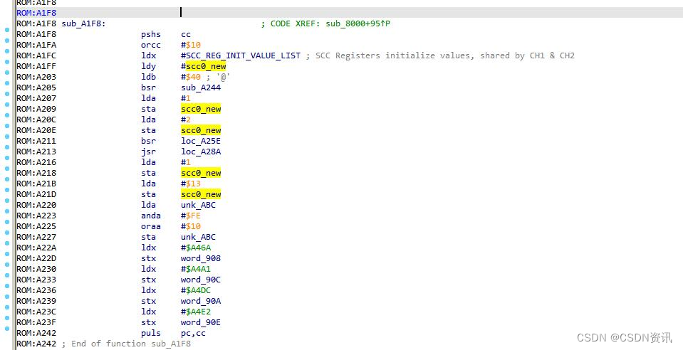Click the pc,cc operand of puls
683x350 pixels.
(x=194, y=333)
